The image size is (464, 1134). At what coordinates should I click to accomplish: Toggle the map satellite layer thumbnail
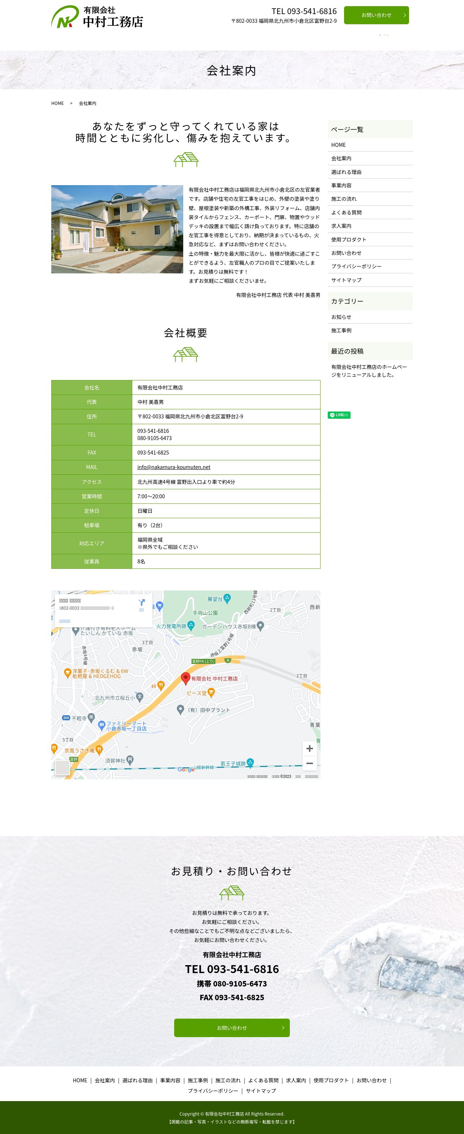(63, 768)
